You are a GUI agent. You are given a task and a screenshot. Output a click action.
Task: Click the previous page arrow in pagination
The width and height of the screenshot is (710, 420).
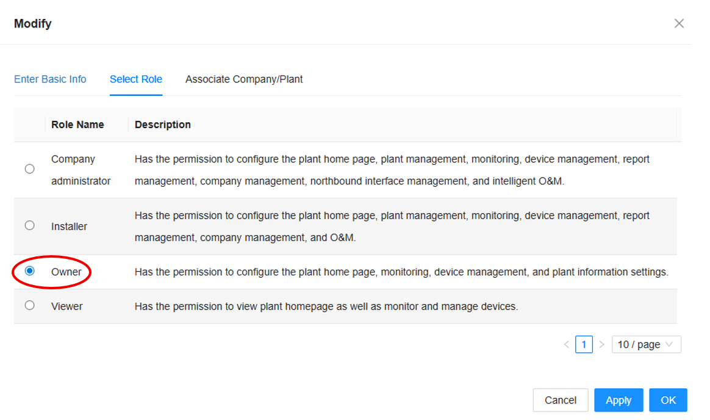point(566,345)
